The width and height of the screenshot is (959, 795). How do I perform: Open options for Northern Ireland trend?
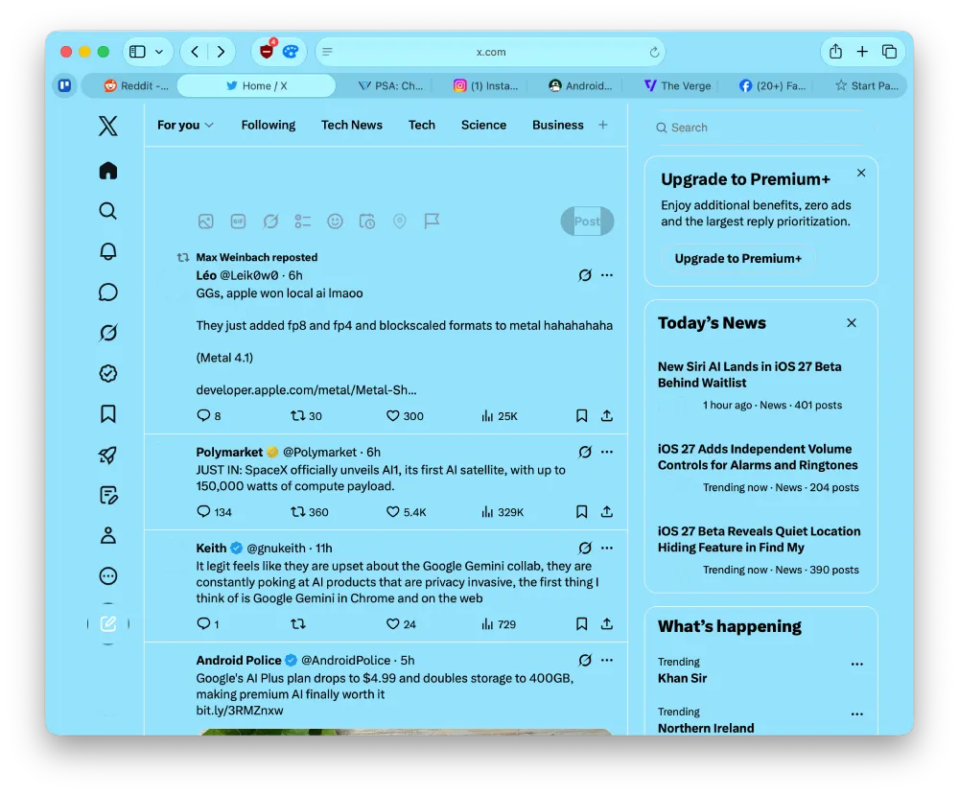tap(856, 714)
